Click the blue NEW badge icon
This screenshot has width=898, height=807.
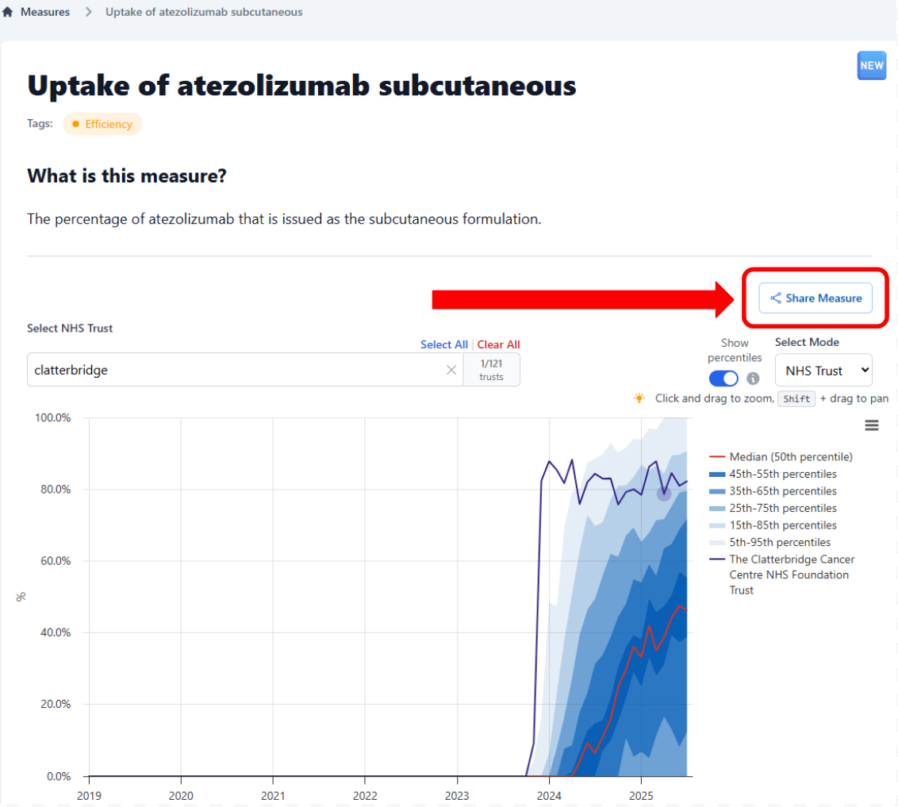point(872,66)
